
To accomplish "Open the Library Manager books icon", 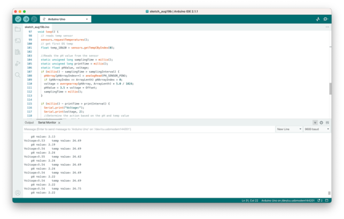I will [18, 52].
